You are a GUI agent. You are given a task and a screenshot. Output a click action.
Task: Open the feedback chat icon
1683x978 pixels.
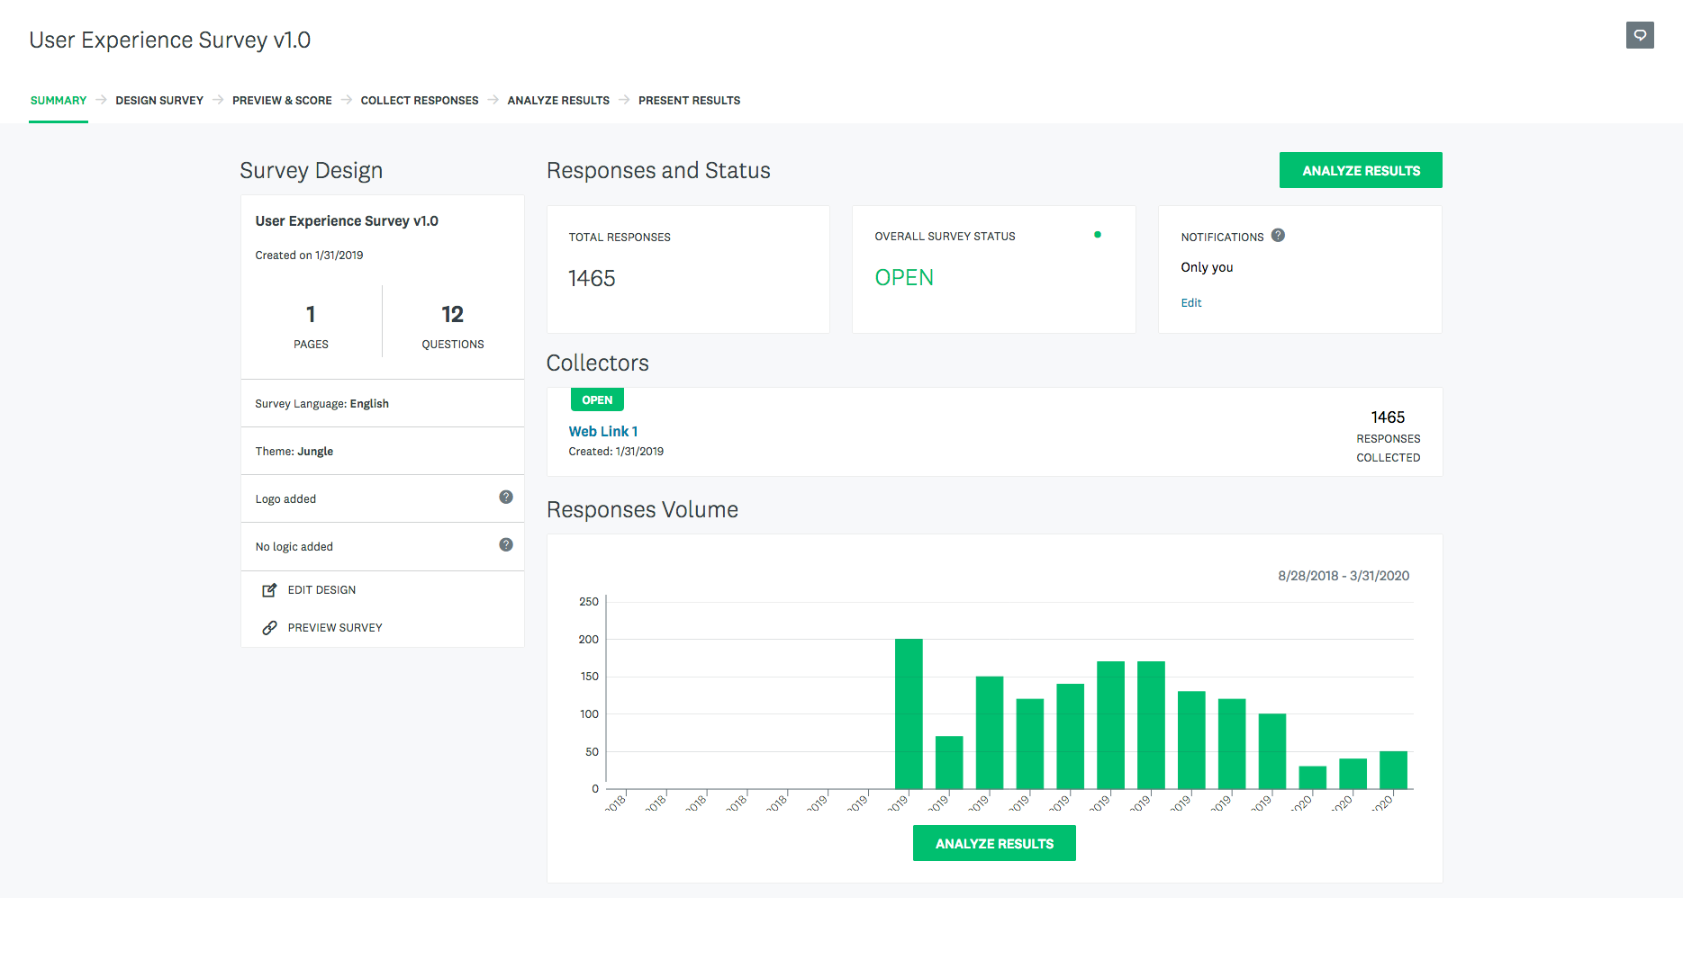pos(1640,35)
